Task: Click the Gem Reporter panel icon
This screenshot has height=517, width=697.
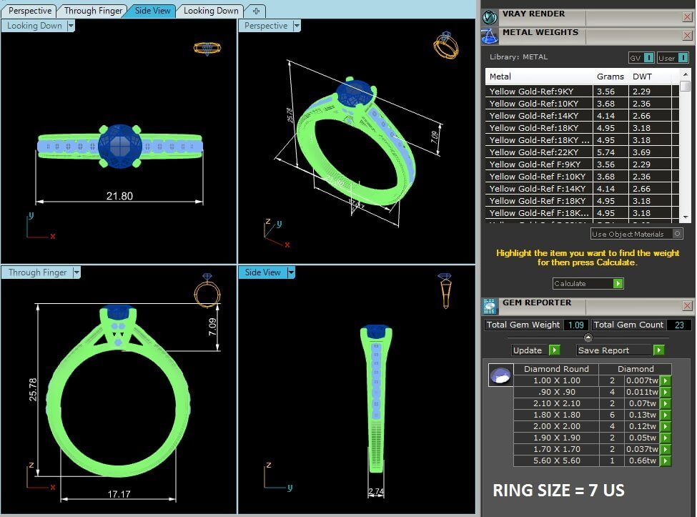Action: point(490,306)
